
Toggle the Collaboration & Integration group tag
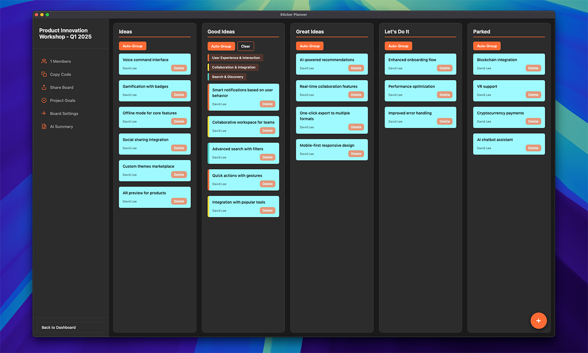point(233,67)
